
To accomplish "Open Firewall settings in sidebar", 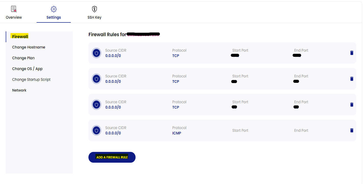I will tap(20, 37).
